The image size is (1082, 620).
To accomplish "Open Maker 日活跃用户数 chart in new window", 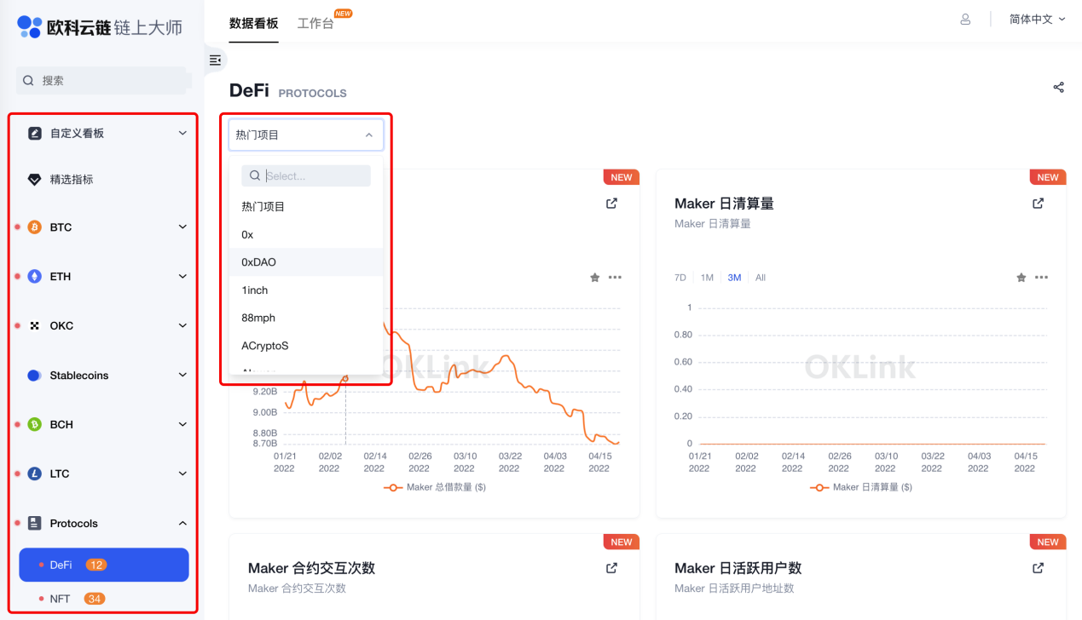I will 1038,568.
